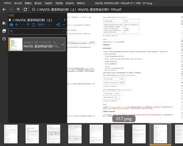Click the up-arrow in the top address toolbar

pyautogui.click(x=18, y=9)
